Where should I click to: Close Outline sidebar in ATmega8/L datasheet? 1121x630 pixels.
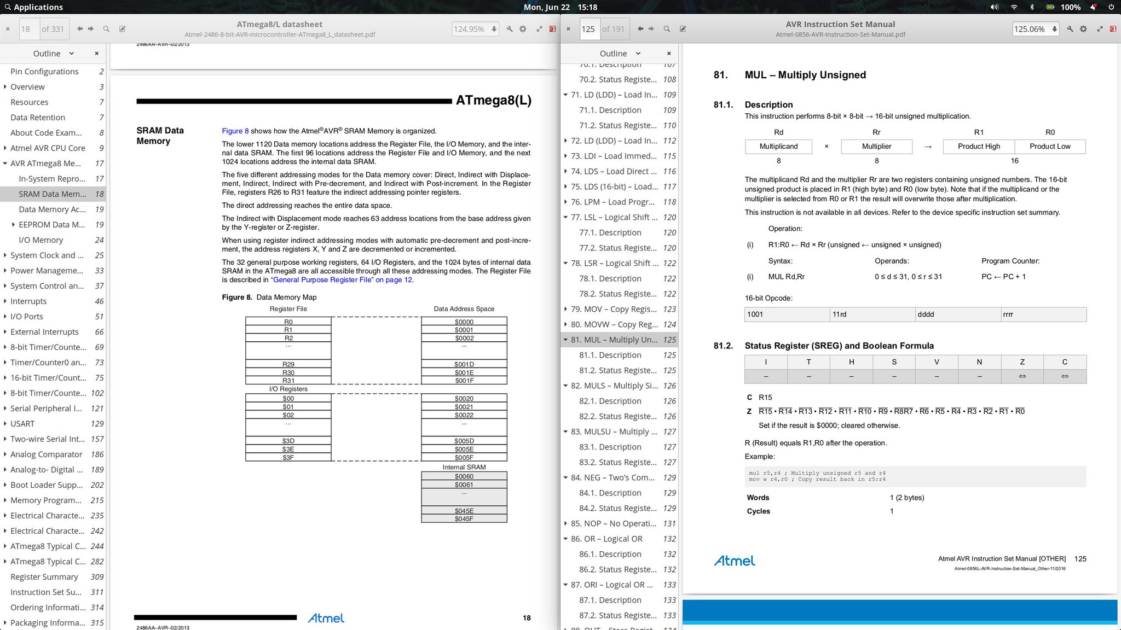(97, 54)
